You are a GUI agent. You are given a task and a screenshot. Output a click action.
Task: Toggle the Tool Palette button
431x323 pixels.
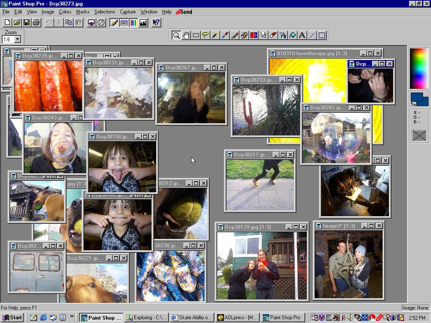click(114, 23)
